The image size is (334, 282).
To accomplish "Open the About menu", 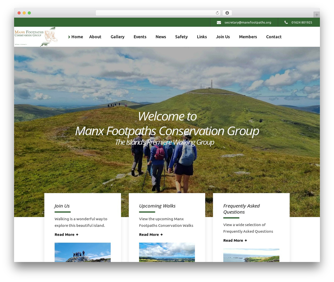I will 95,37.
